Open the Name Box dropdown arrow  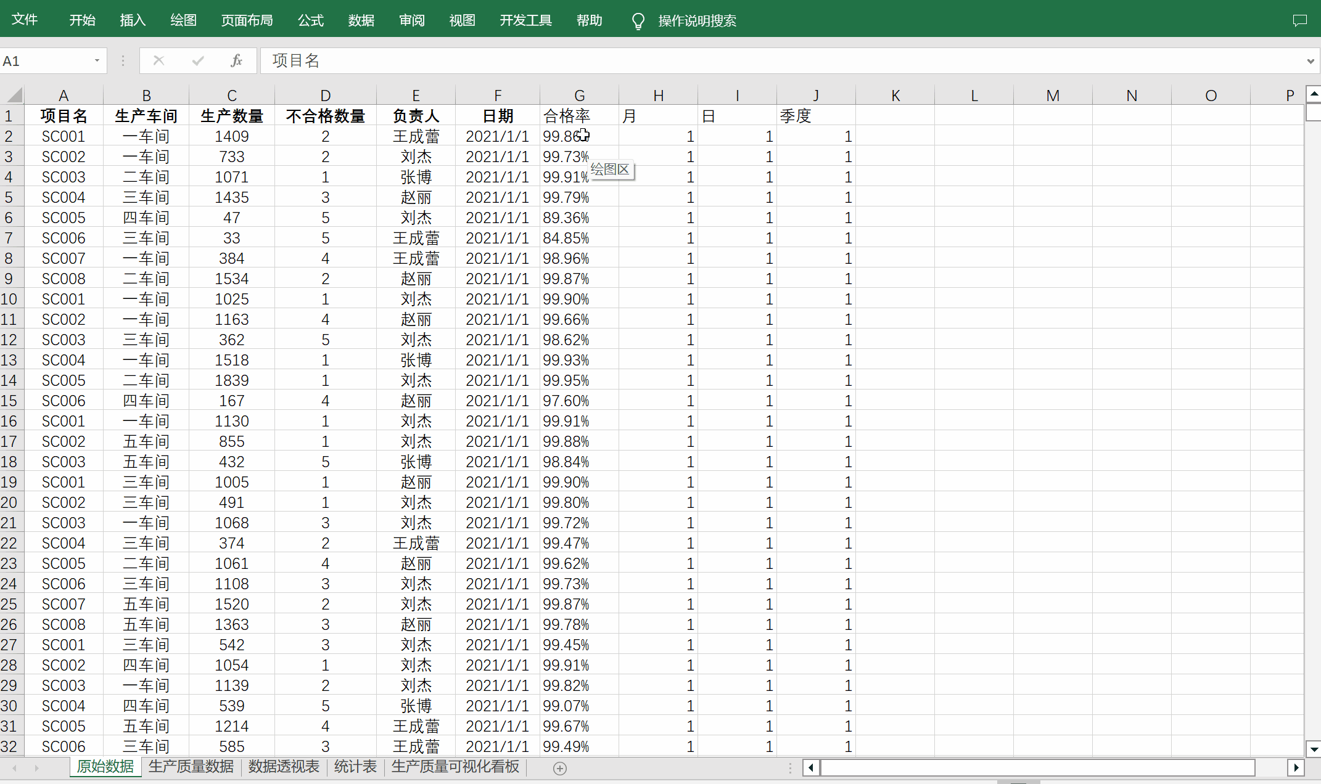(x=97, y=60)
